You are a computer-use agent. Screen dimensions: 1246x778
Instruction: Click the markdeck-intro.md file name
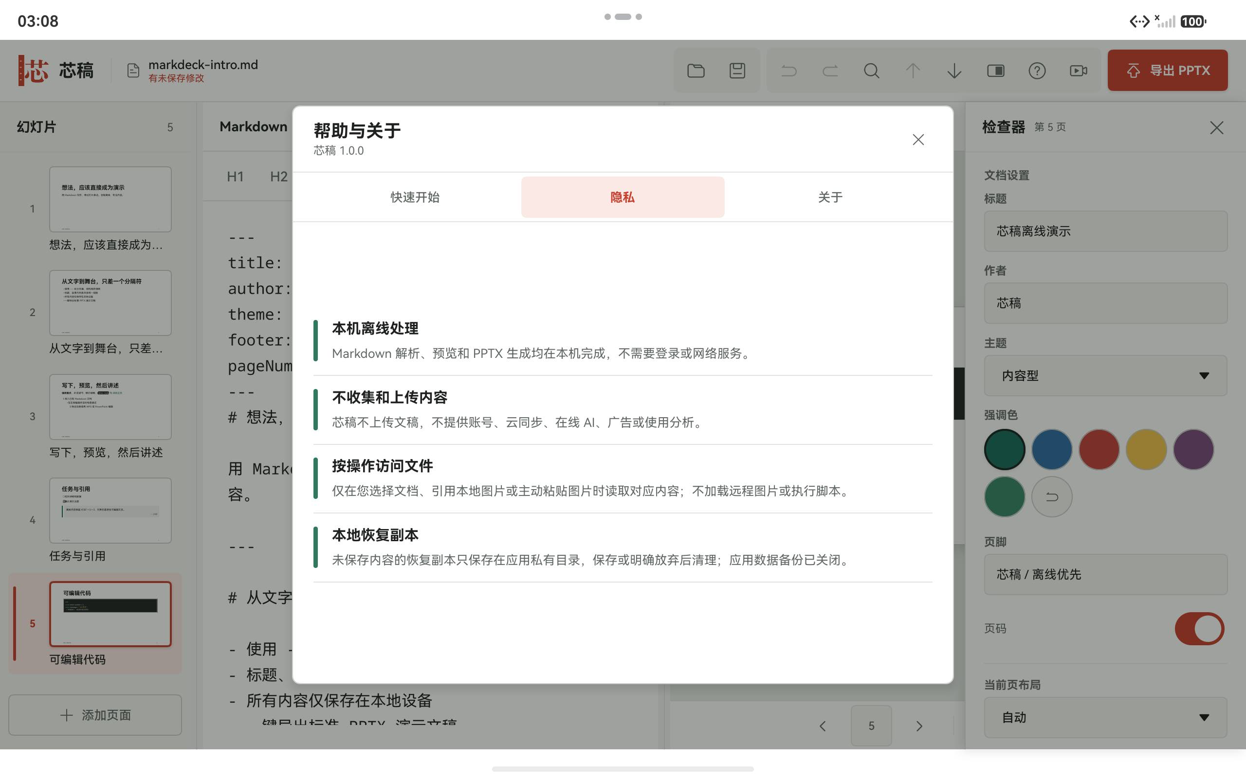203,65
